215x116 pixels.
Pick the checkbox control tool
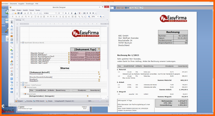[12, 29]
